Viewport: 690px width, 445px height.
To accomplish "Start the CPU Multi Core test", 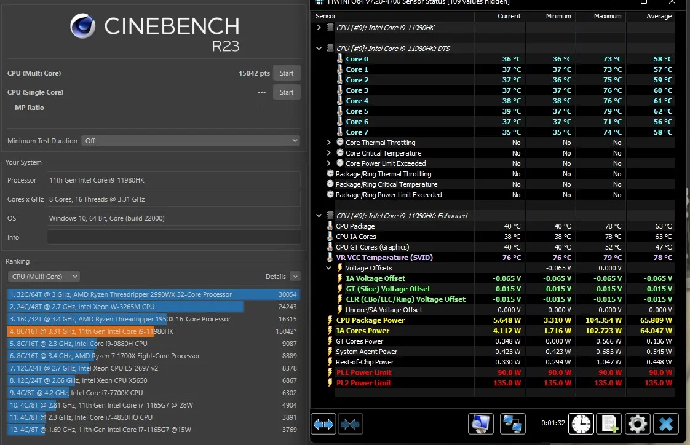I will click(287, 73).
